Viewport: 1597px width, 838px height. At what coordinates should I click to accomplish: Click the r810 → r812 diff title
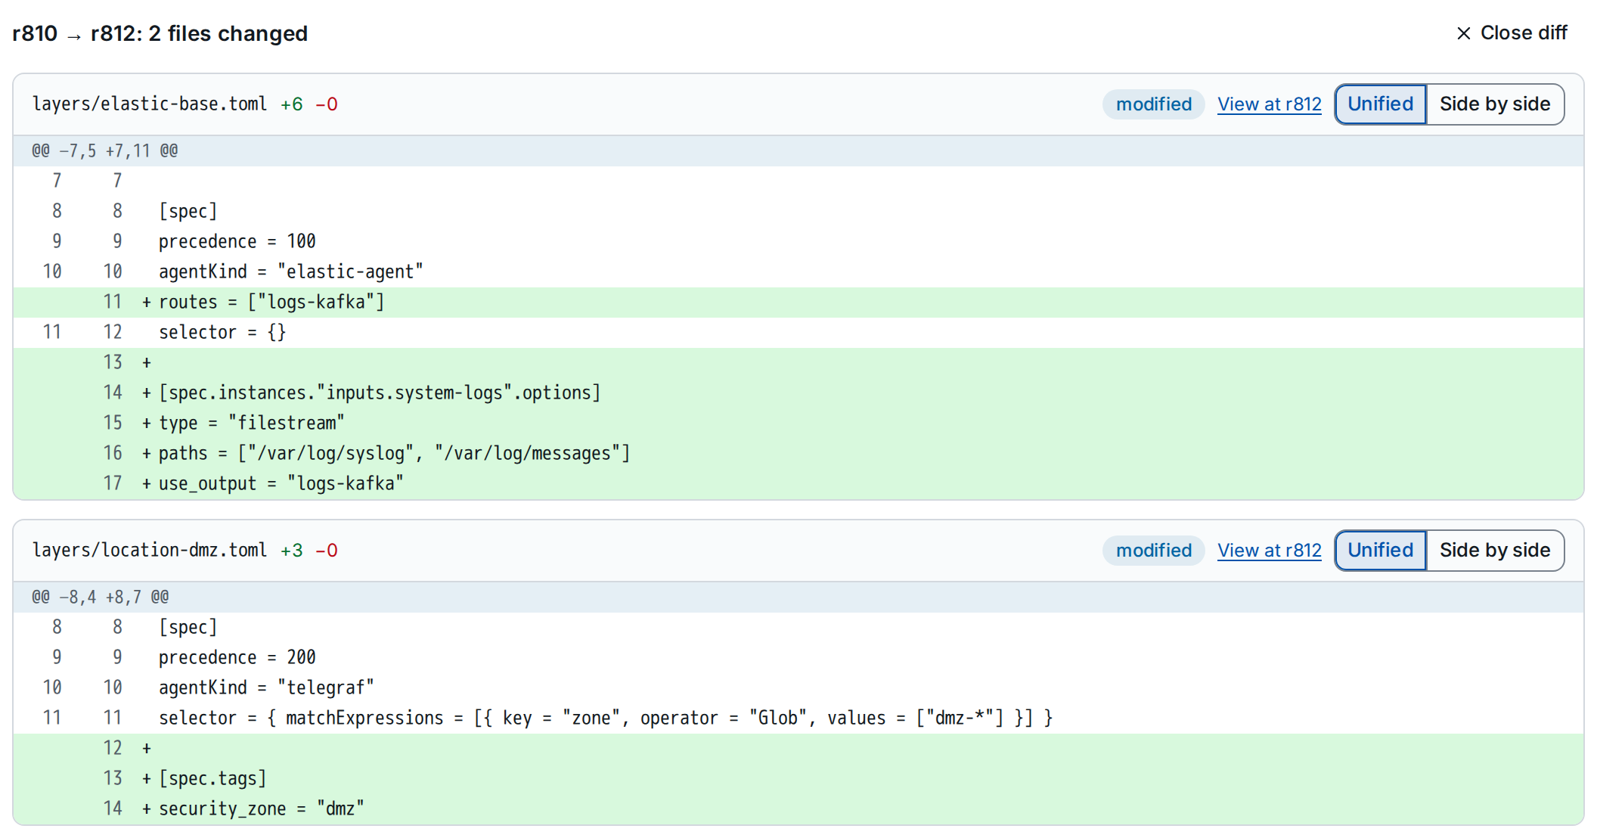(160, 34)
